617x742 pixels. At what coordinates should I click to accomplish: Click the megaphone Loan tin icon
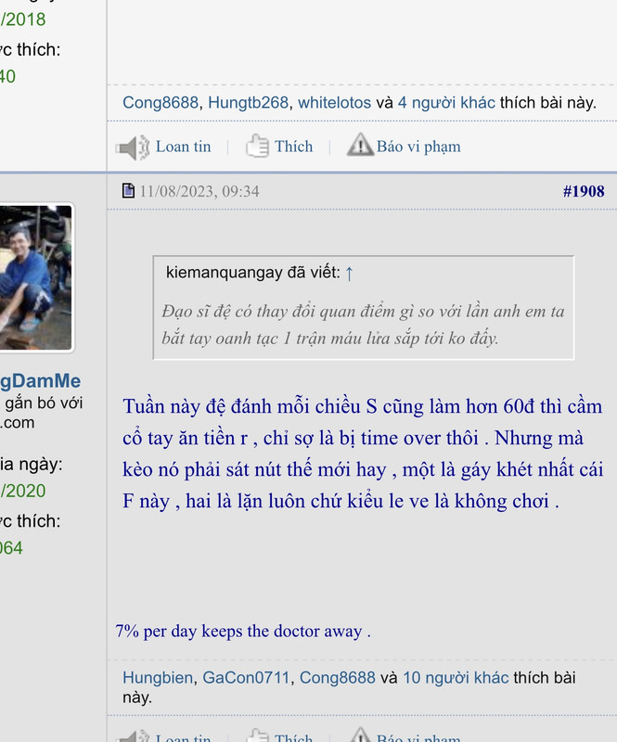pos(133,147)
